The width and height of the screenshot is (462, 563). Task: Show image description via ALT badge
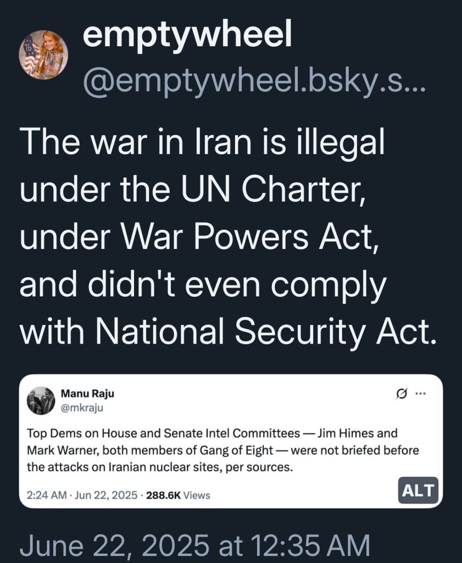click(419, 490)
